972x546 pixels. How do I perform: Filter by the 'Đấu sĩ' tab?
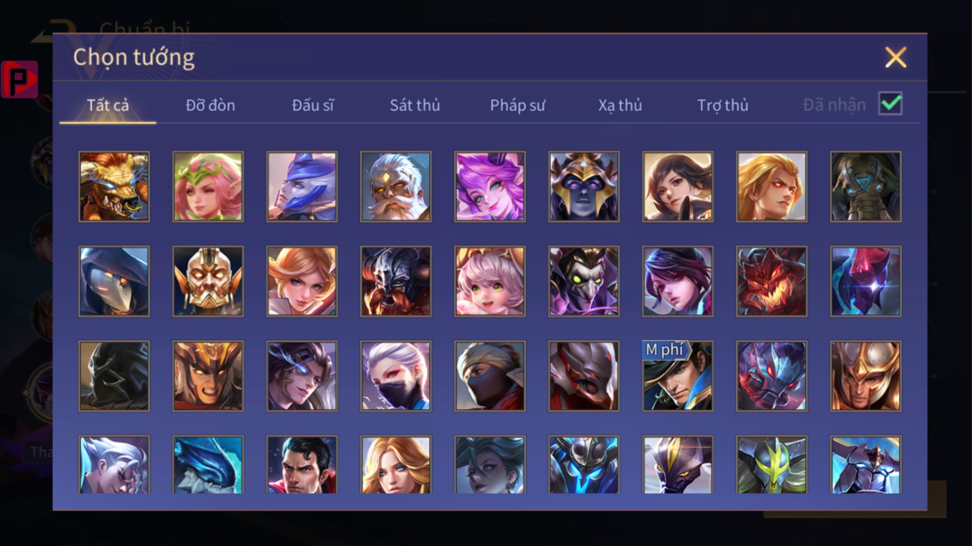312,105
